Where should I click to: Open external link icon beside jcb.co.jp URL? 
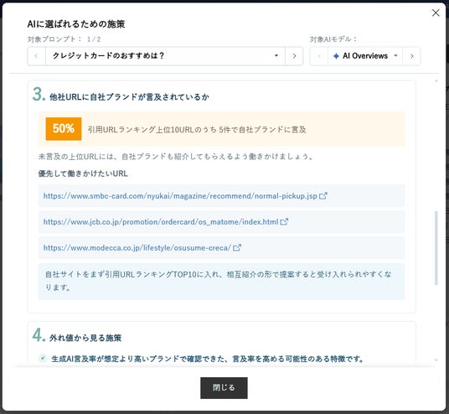(x=284, y=222)
